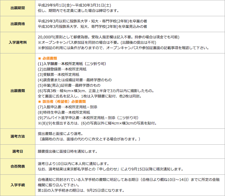Click the 入学手続 header cell
The width and height of the screenshot is (225, 196).
click(18, 185)
